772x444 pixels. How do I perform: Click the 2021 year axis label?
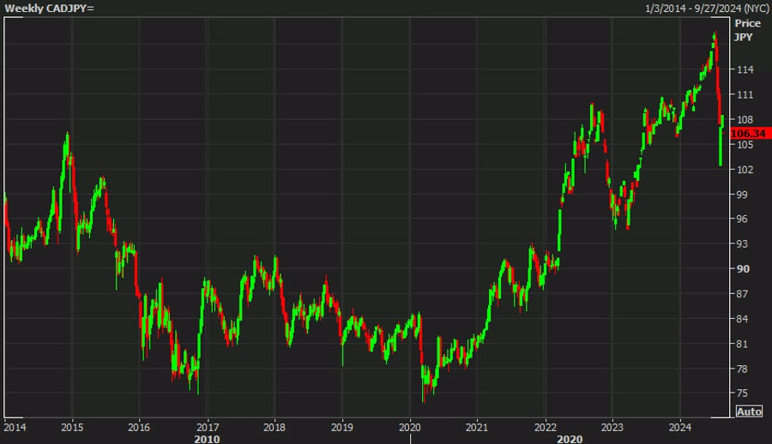coord(477,427)
